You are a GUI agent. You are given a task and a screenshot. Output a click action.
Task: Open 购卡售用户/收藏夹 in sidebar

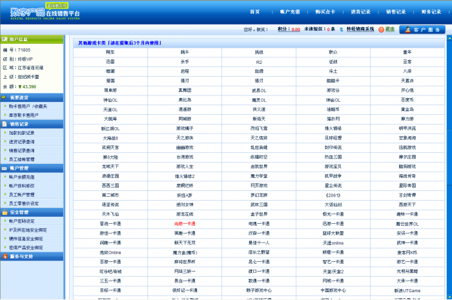pos(28,106)
